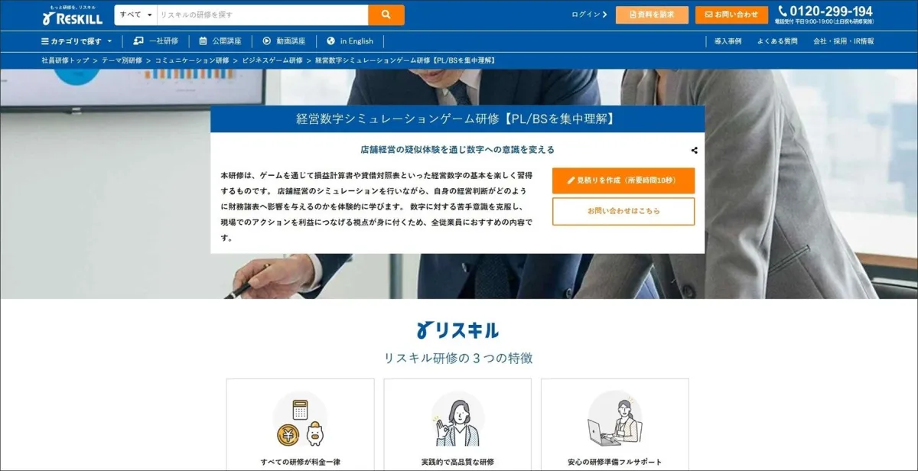Screen dimensions: 918x471
Task: Open the ビジネスゲーム研修 breadcrumb link
Action: point(272,60)
